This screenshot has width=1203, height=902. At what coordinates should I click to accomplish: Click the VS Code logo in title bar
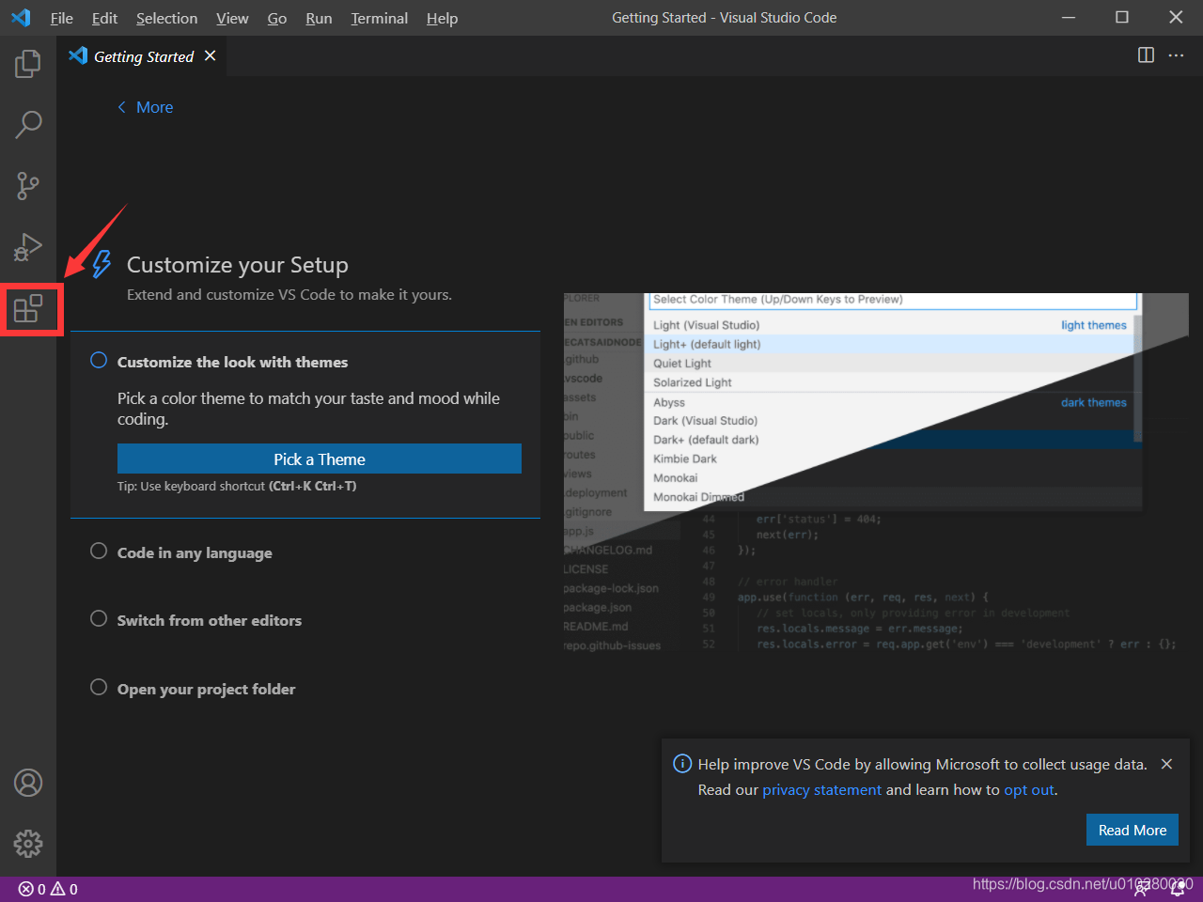pyautogui.click(x=21, y=18)
